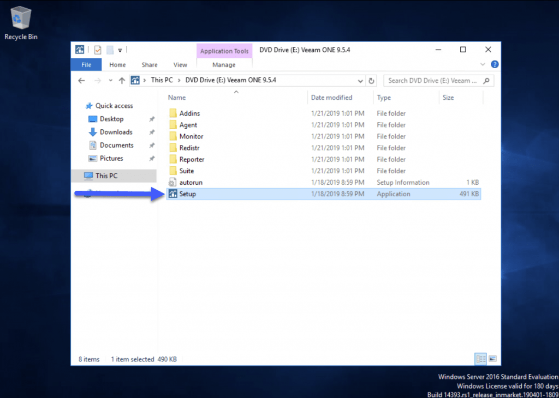Click the breadcrumb chevron after This PC
The width and height of the screenshot is (559, 398).
pyautogui.click(x=179, y=81)
